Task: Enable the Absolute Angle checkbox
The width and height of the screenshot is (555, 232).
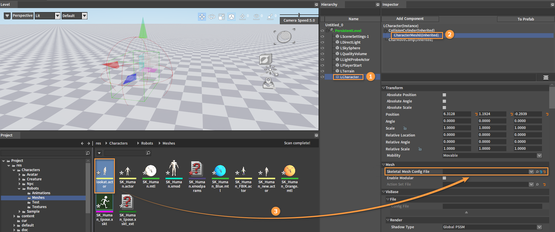Action: pos(444,101)
